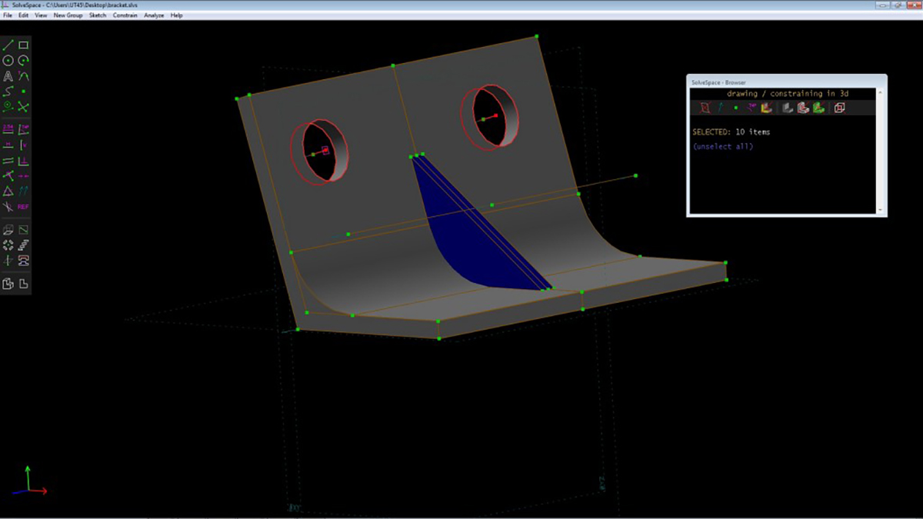The width and height of the screenshot is (923, 519).
Task: Toggle workplane visibility in Browser toolbar
Action: 704,108
